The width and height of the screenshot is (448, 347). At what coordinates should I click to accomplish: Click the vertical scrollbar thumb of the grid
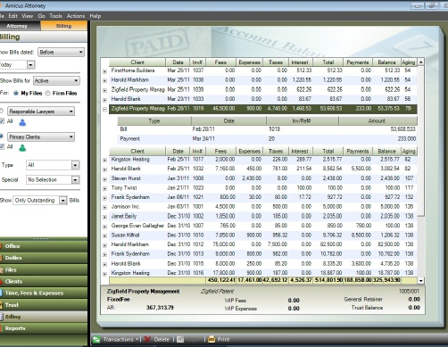click(x=420, y=141)
